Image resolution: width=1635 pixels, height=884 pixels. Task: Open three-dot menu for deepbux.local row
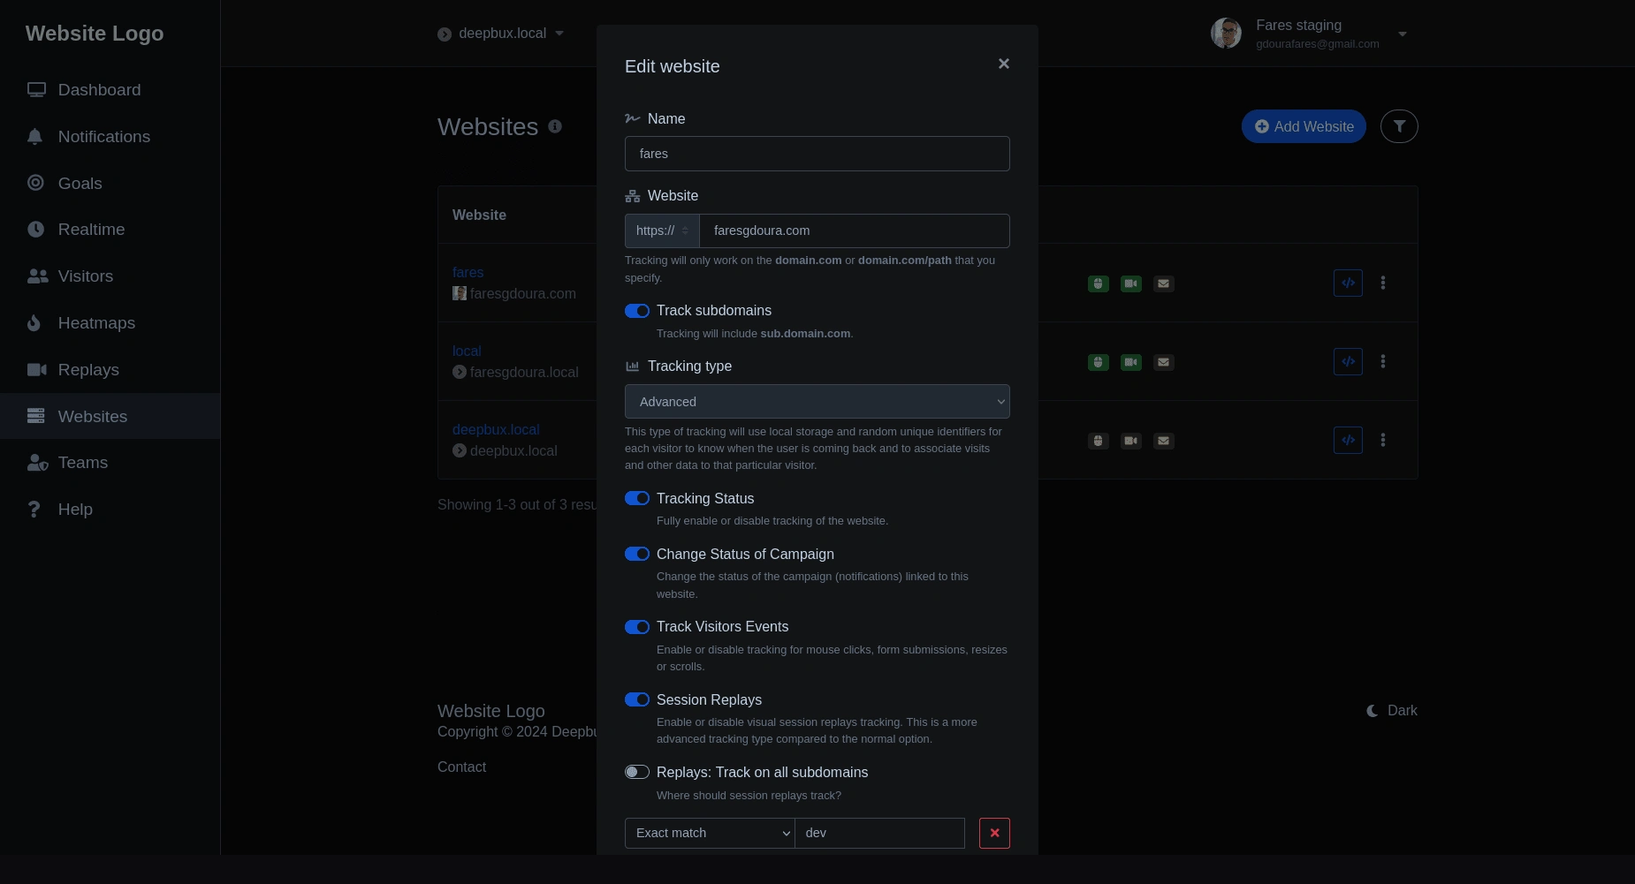tap(1383, 440)
